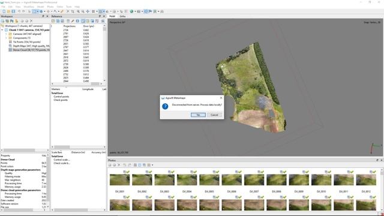The image size is (384, 216).
Task: Close the Workspace panel
Action: pyautogui.click(x=47, y=16)
